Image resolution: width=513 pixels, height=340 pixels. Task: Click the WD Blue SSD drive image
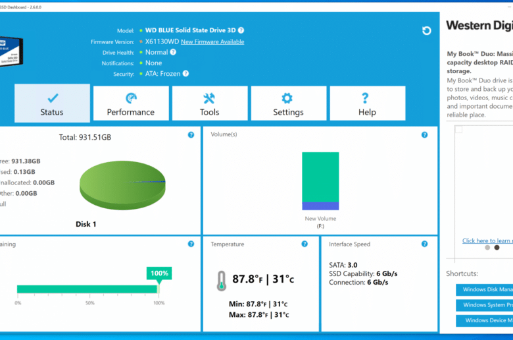11,51
